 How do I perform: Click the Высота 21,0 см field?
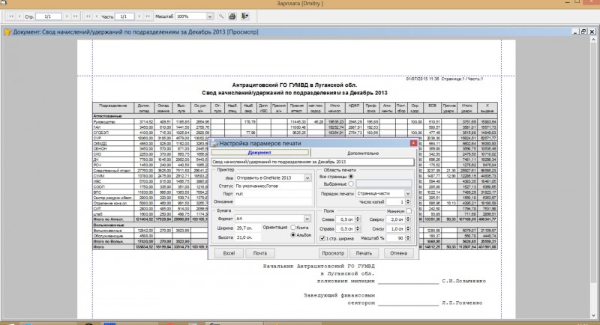click(248, 237)
